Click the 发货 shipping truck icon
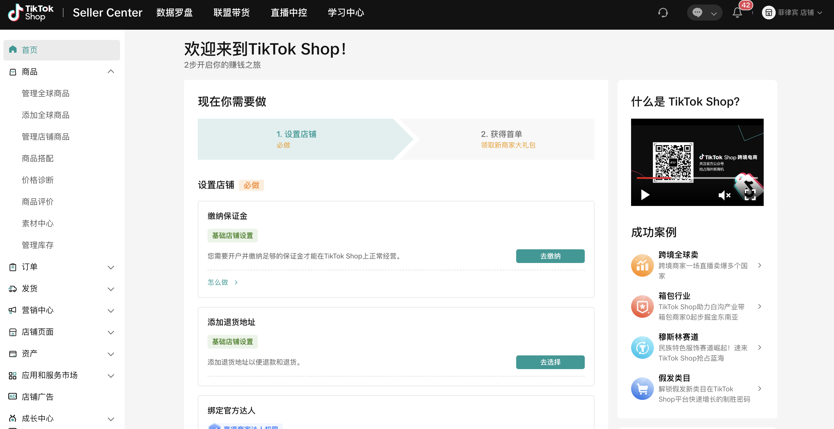Screen dimensions: 834x429 click(x=13, y=288)
